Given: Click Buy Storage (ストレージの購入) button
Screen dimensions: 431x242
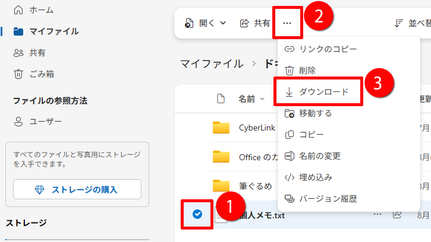Looking at the screenshot, I should (x=77, y=189).
